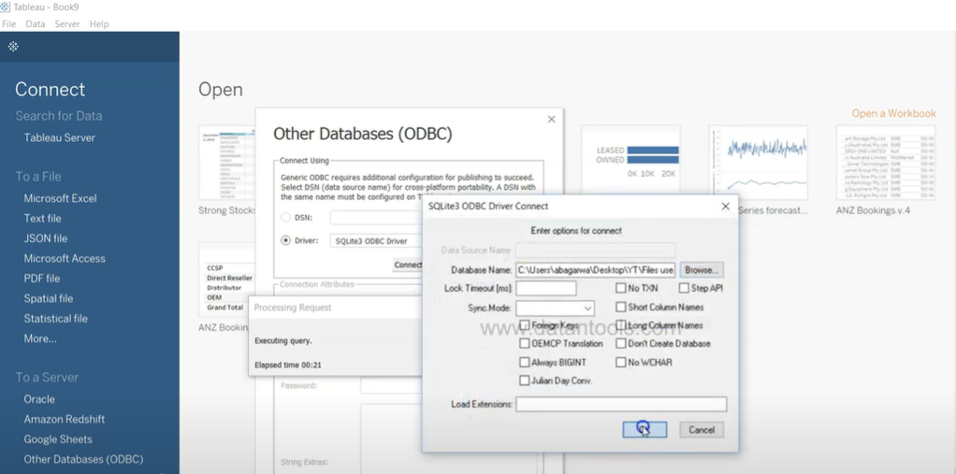Connect to Amazon Redshift
The width and height of the screenshot is (956, 474).
point(65,419)
